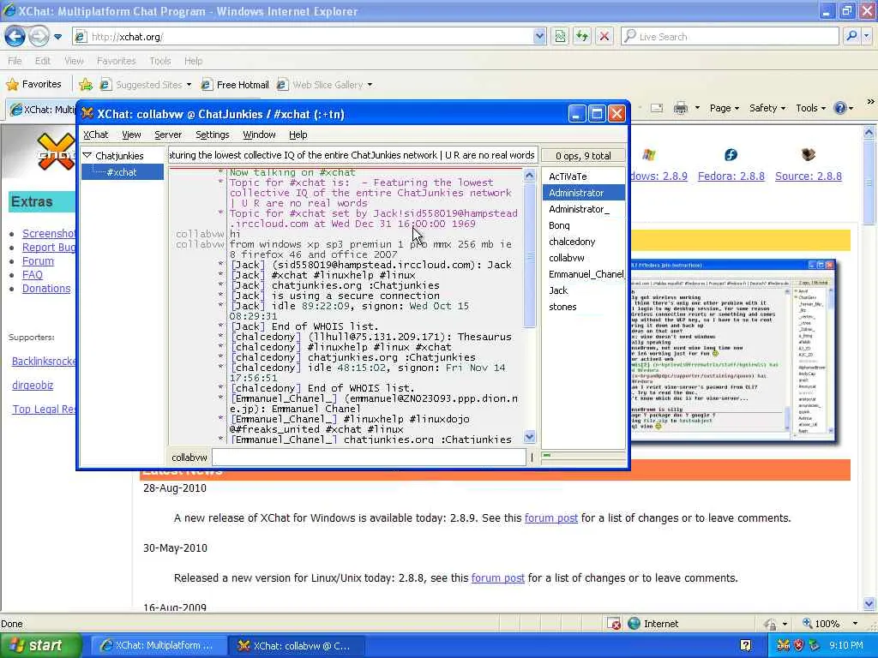Select the XChat browser tab

tap(42, 109)
